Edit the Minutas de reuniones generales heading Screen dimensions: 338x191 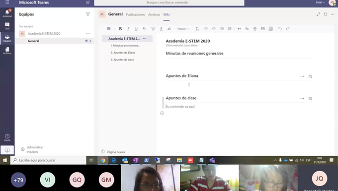(194, 54)
